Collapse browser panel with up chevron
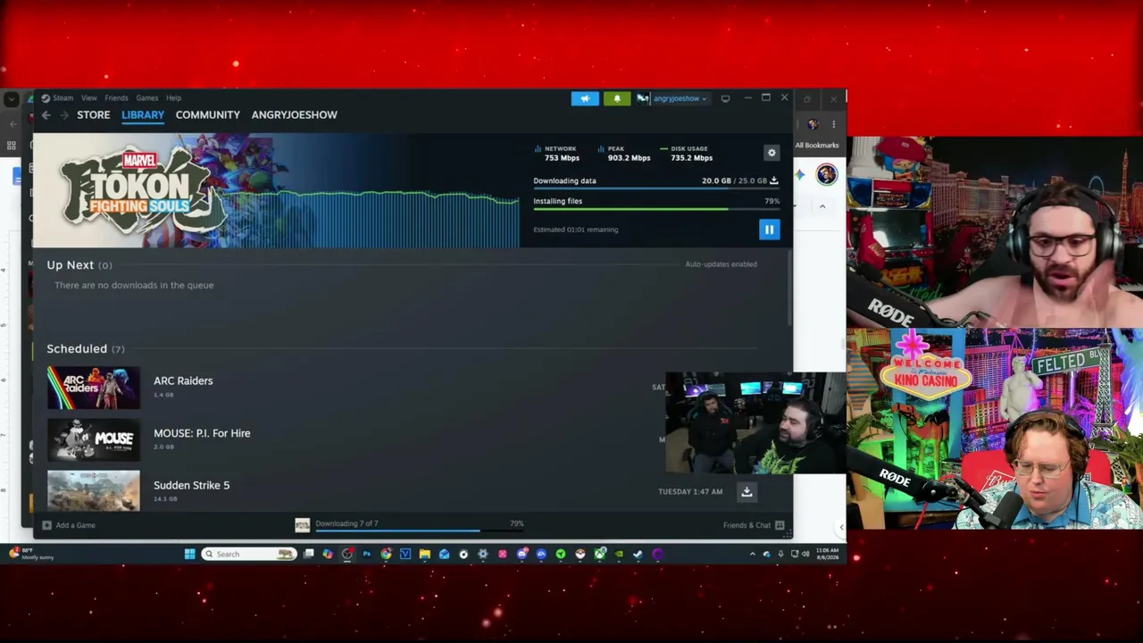 click(822, 206)
